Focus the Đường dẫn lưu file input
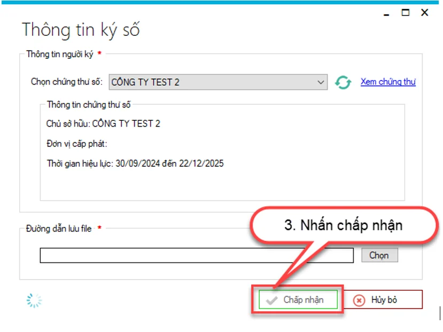Viewport: 443px width, 332px height. pyautogui.click(x=197, y=256)
